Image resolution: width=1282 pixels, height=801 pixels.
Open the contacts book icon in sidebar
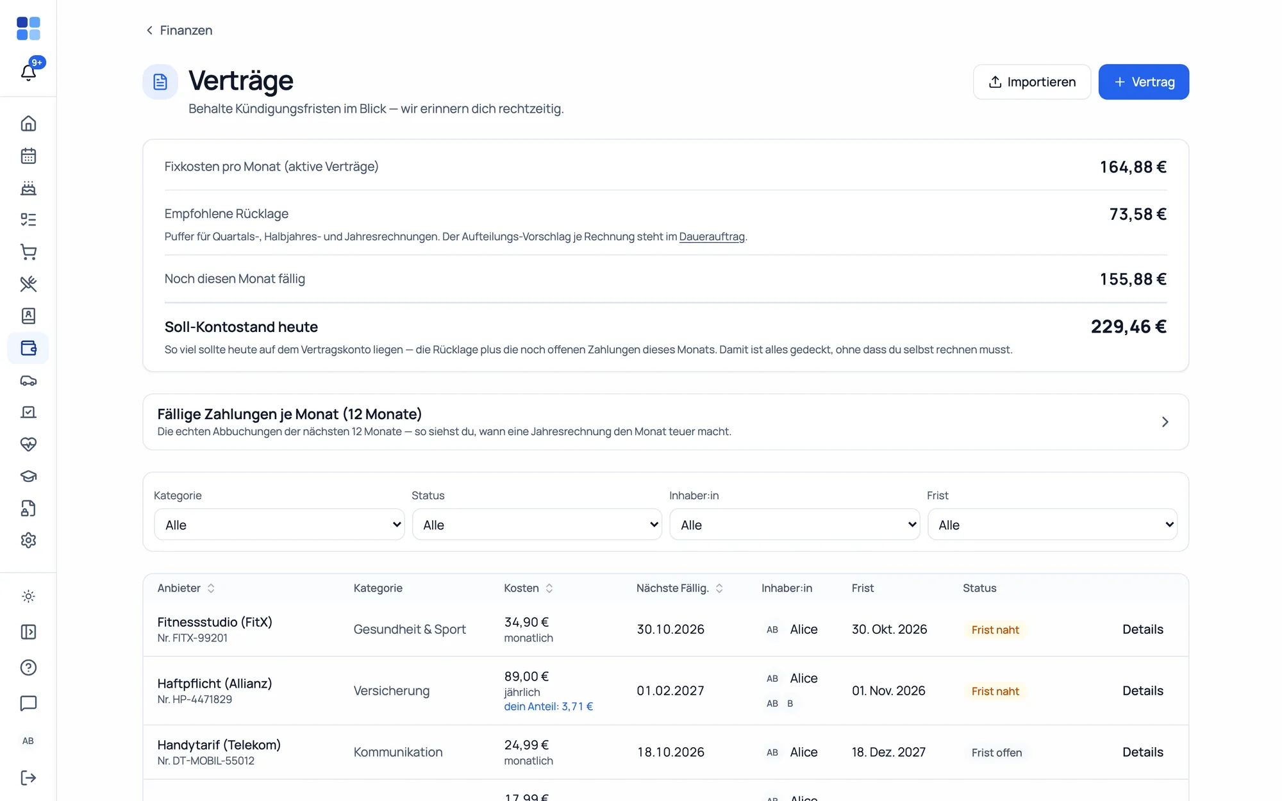[28, 316]
